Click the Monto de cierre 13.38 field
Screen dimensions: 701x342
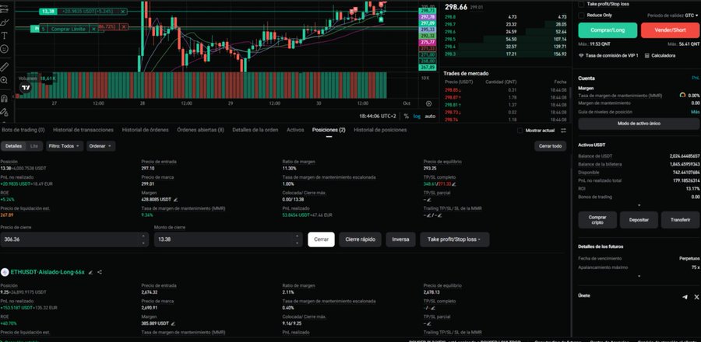pyautogui.click(x=228, y=239)
